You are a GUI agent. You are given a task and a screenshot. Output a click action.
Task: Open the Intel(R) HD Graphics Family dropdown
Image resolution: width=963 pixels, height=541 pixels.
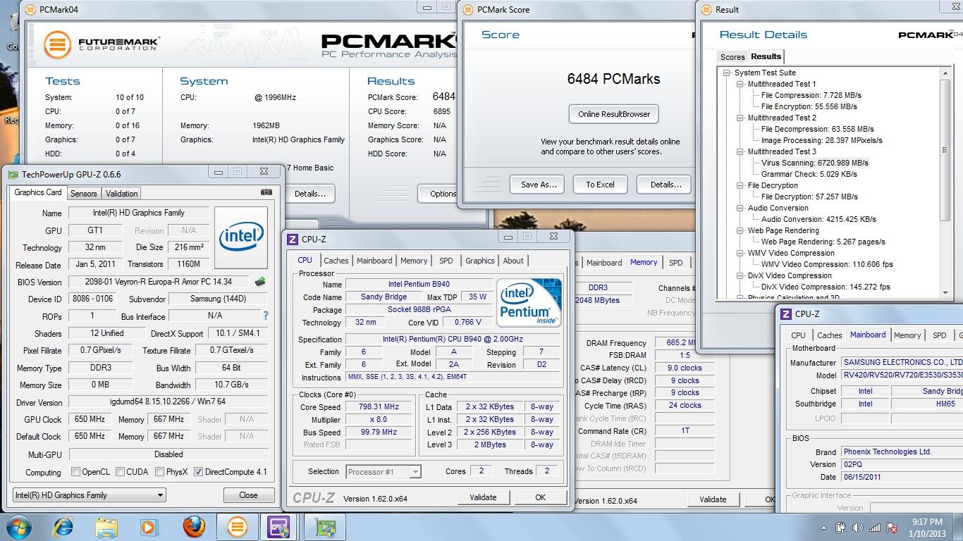pyautogui.click(x=90, y=495)
